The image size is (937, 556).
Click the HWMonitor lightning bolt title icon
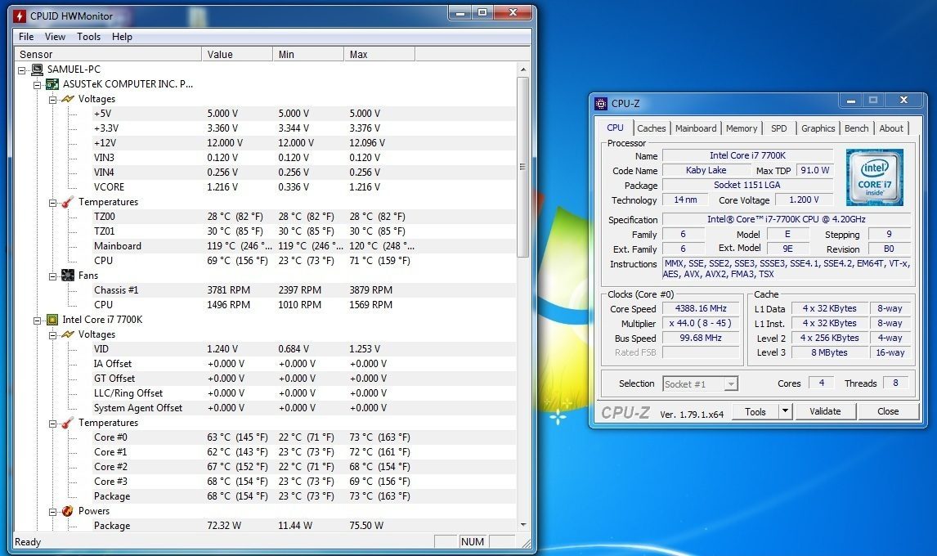point(20,16)
